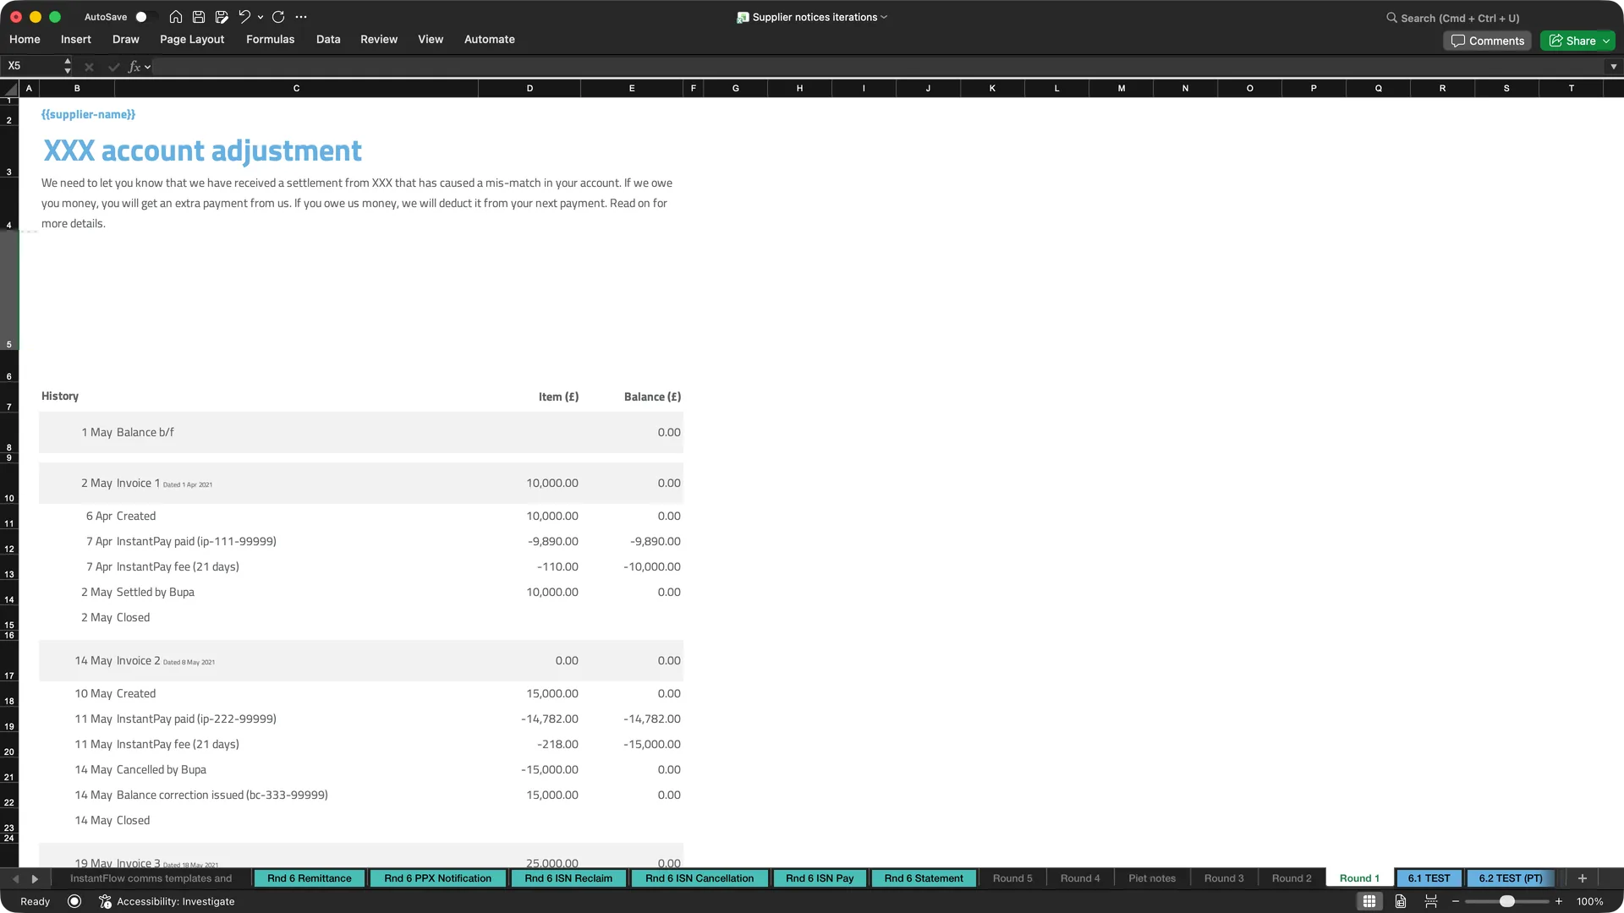Adjust the zoom slider handle
The width and height of the screenshot is (1624, 913).
point(1507,902)
